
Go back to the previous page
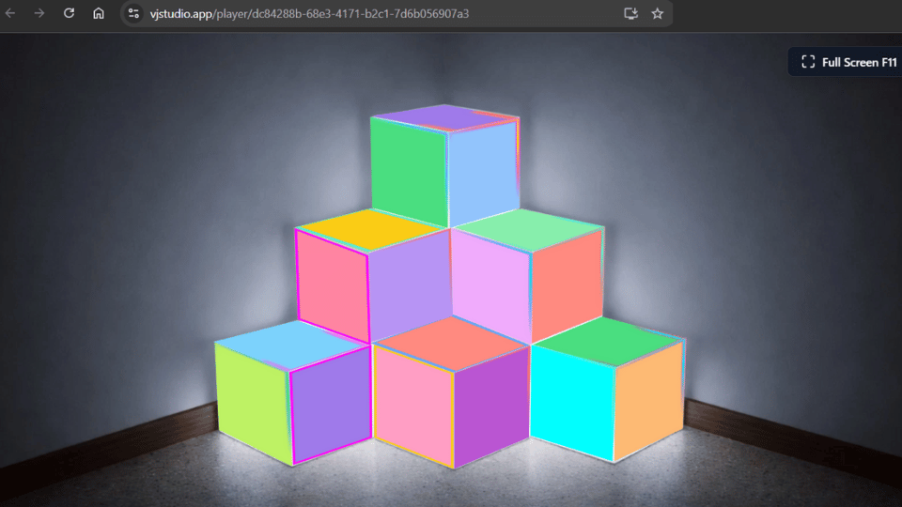(10, 13)
